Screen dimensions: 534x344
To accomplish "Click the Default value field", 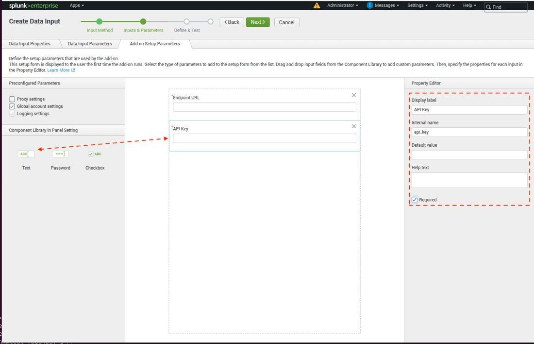I will tap(469, 155).
